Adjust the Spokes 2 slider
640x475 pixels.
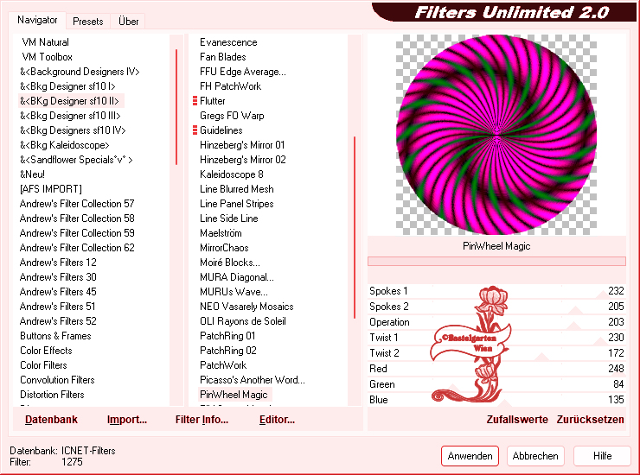496,307
